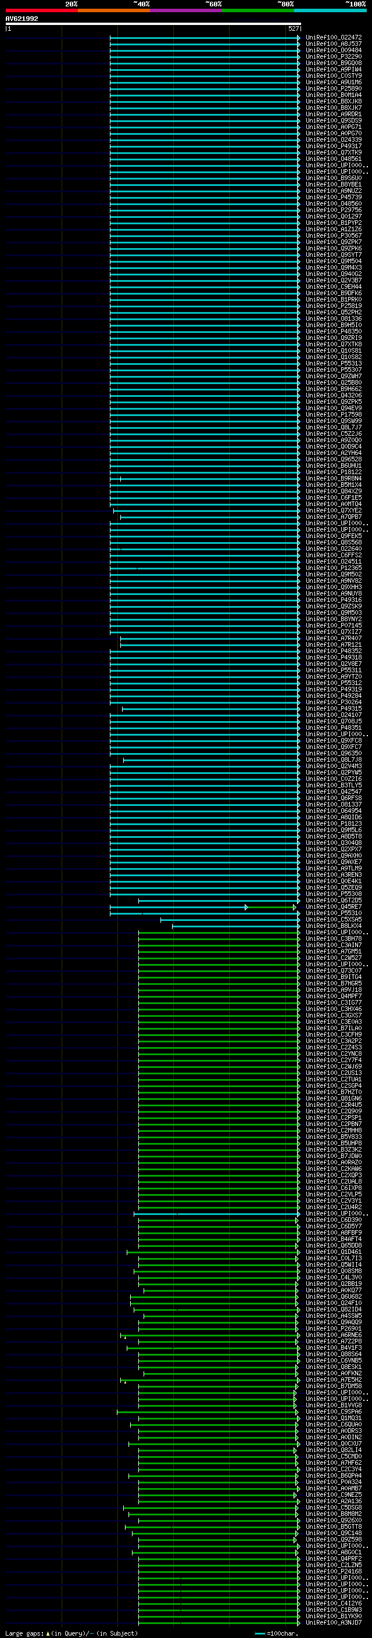Open hit UniRef100_O22472
This screenshot has width=372, height=1638.
point(333,38)
